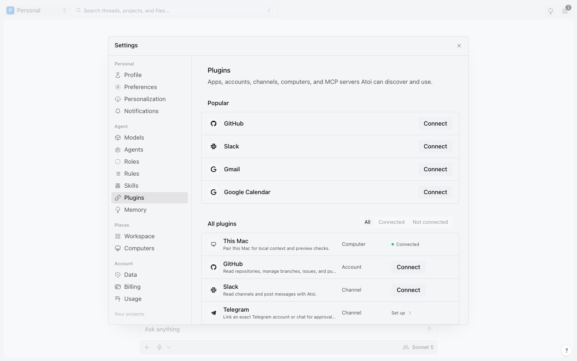
Task: Click the Usage icon in sidebar
Action: pos(118,299)
